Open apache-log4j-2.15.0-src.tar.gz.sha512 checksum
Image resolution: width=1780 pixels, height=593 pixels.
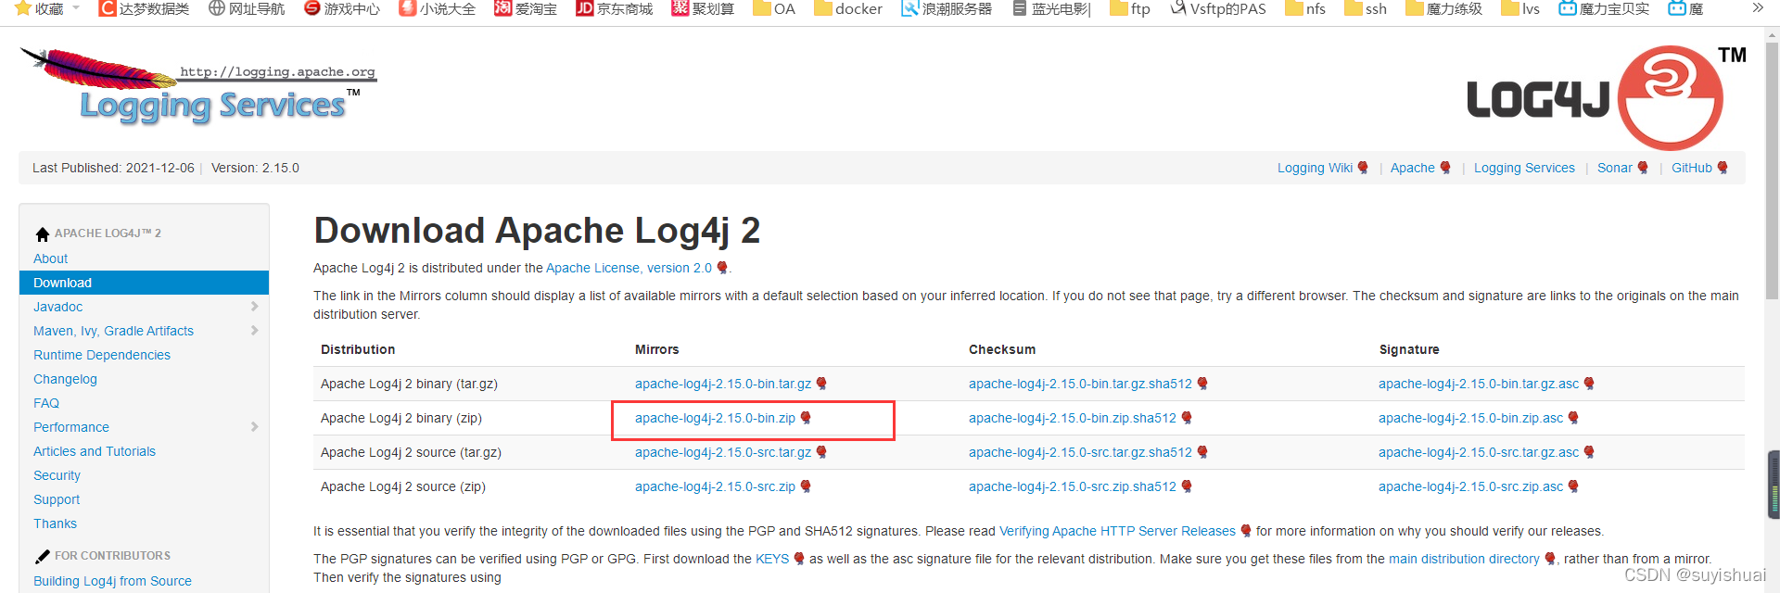click(x=1080, y=452)
